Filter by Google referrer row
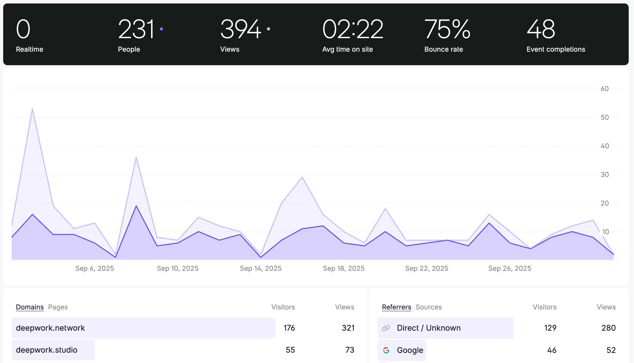 (410, 350)
